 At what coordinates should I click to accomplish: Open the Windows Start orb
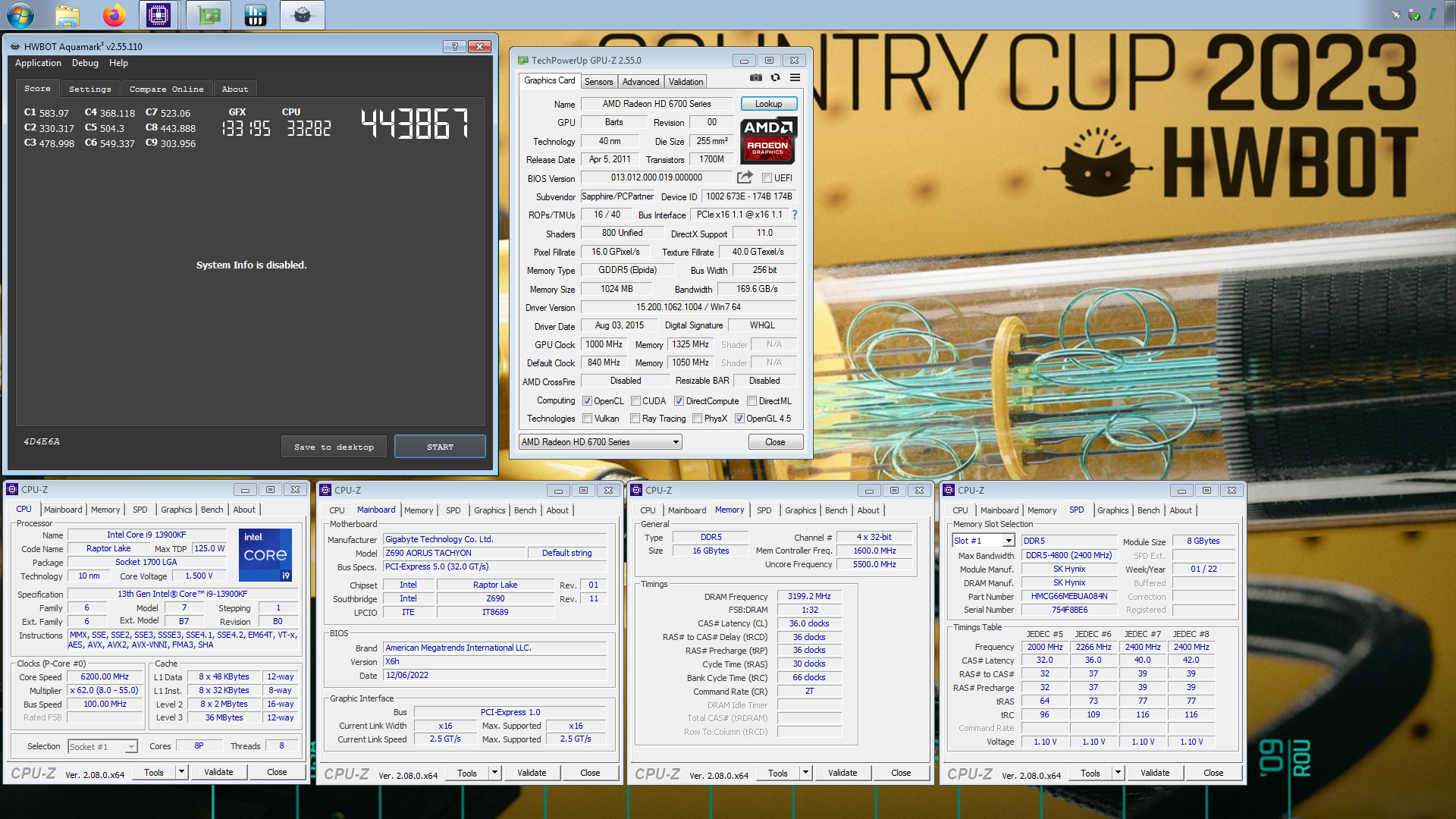pos(20,14)
